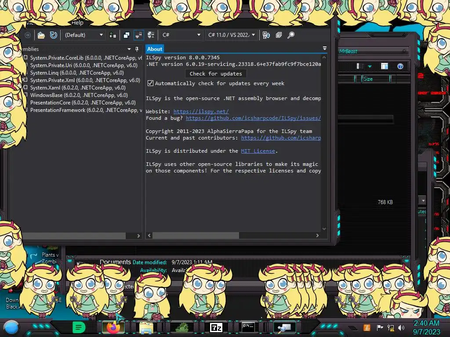
Task: Select PresentationFramework assembly in tree
Action: (86, 110)
